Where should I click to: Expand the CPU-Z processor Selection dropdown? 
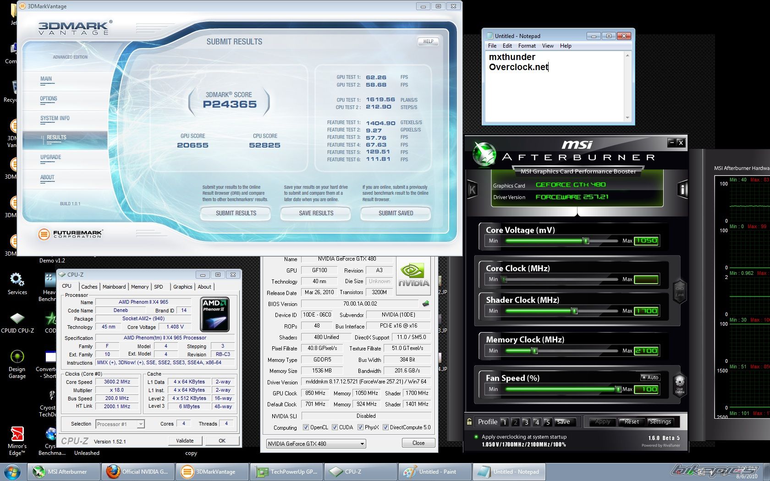pyautogui.click(x=141, y=424)
